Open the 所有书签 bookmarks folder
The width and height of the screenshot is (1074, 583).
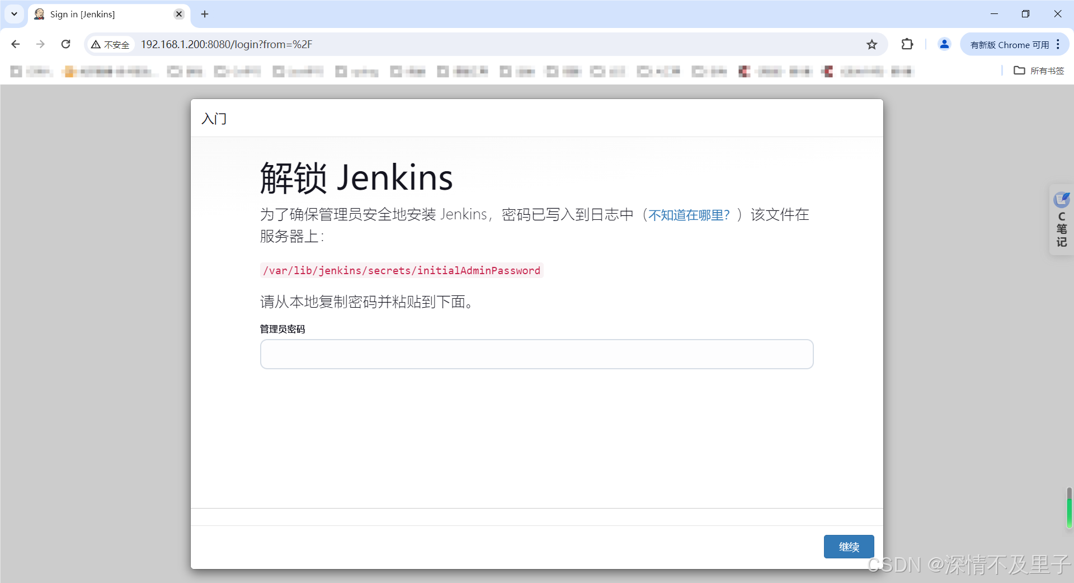pos(1039,71)
